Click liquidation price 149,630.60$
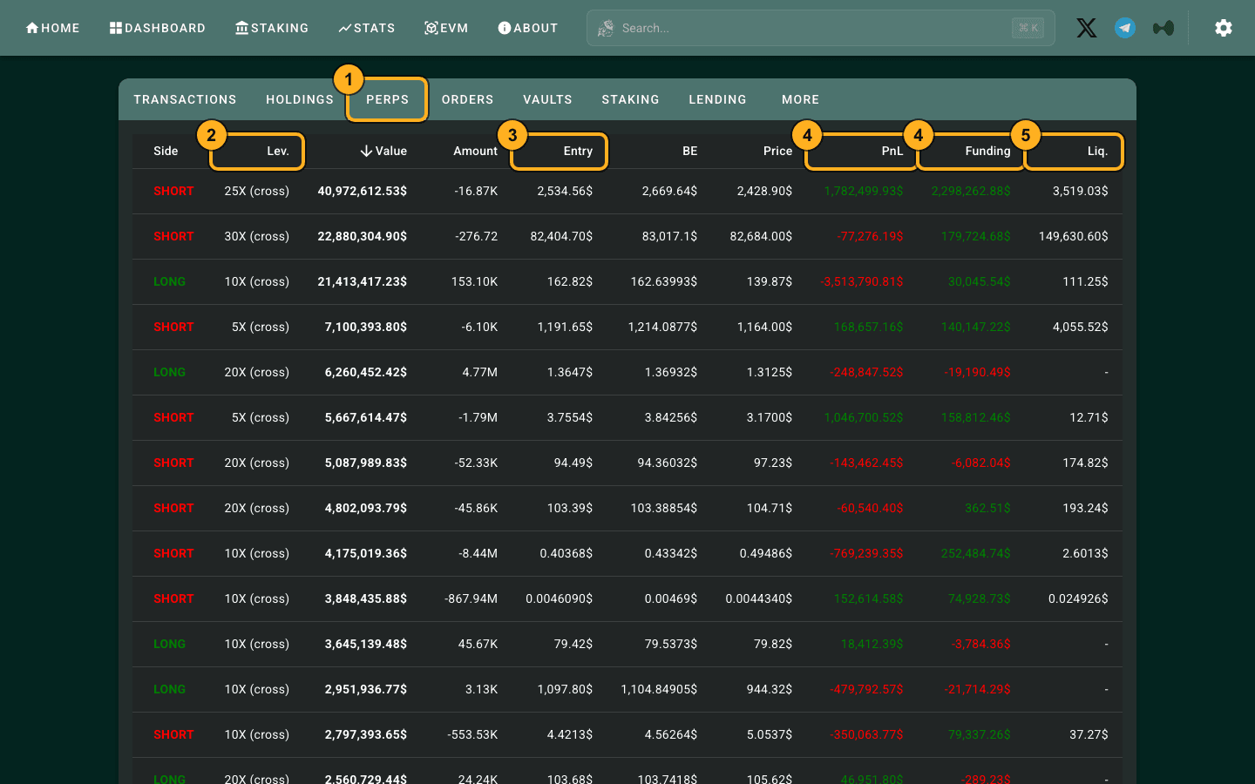Viewport: 1255px width, 784px height. (x=1074, y=236)
